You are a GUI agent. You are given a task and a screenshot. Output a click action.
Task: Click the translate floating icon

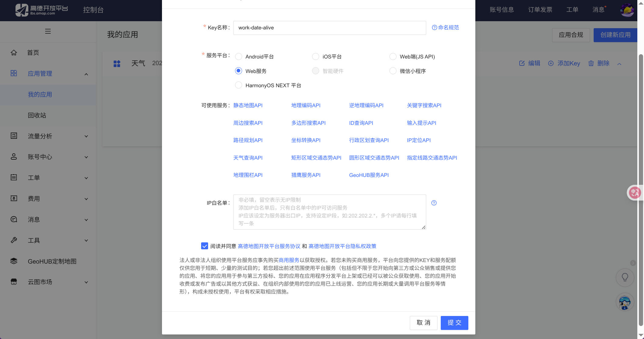click(x=635, y=193)
